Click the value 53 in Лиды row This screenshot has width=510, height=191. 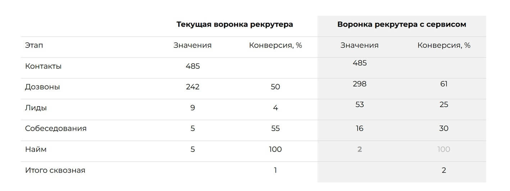click(x=359, y=104)
